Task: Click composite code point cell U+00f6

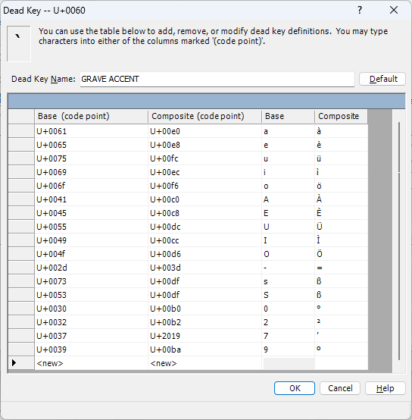Action: (x=204, y=186)
